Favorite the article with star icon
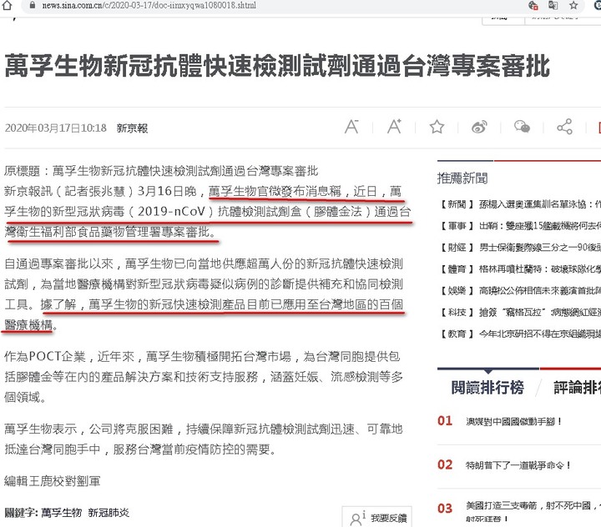Image resolution: width=601 pixels, height=527 pixels. 437,127
